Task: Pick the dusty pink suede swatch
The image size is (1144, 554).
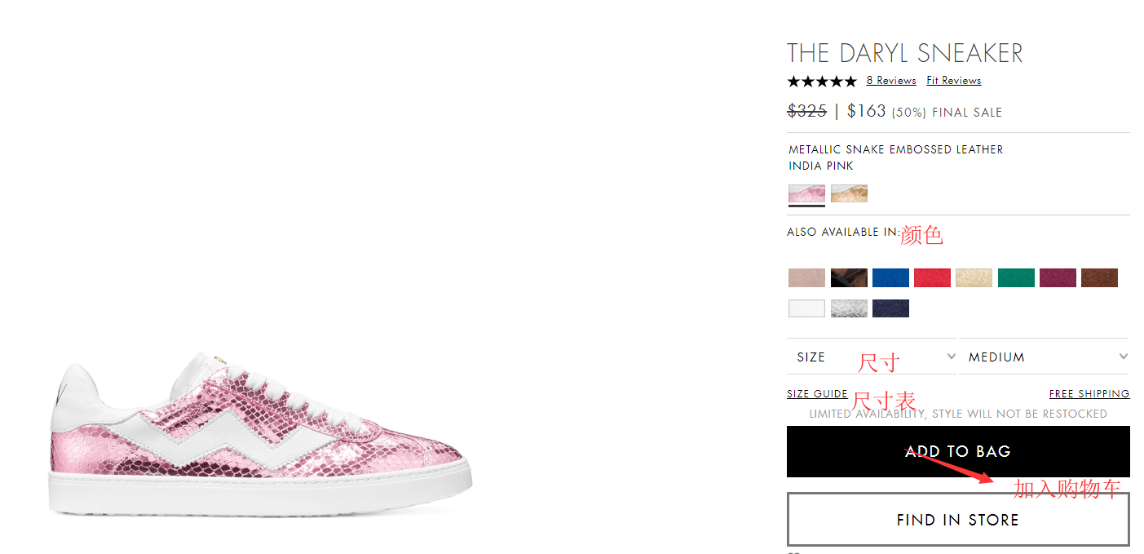Action: (806, 277)
